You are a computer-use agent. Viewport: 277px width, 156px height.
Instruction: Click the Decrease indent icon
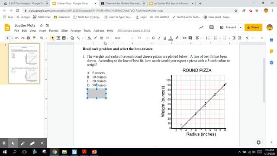[234, 38]
